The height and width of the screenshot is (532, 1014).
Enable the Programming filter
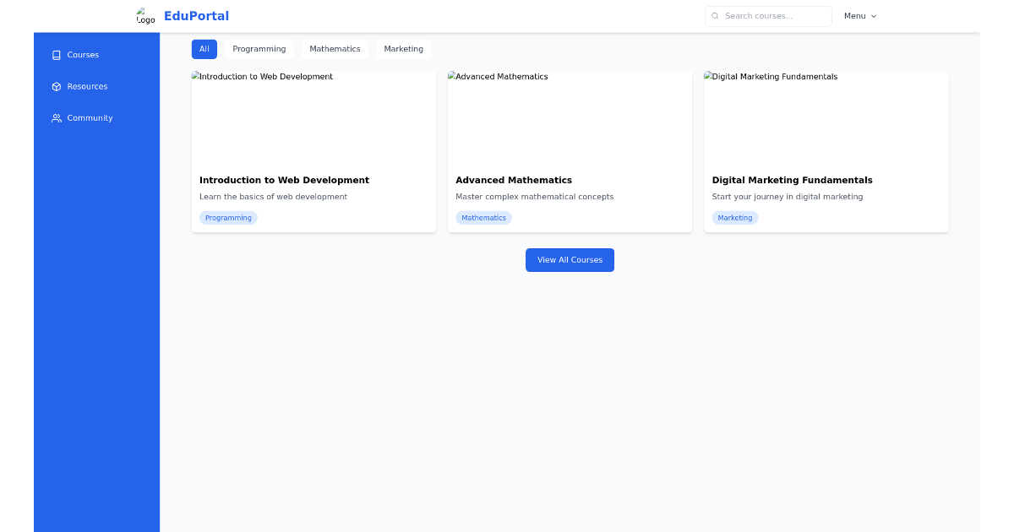pos(259,49)
